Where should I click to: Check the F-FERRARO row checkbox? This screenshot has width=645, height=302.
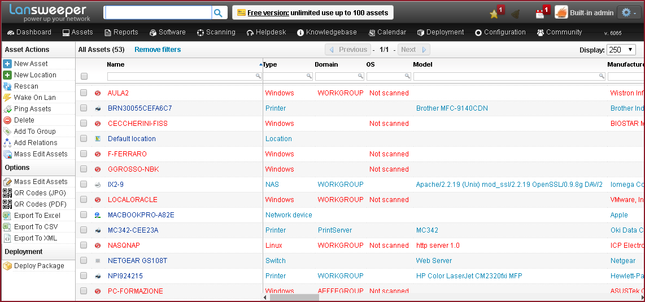84,154
